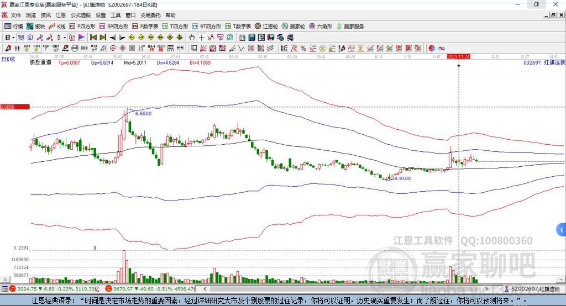The image size is (566, 306).
Task: Toggle the 极反通道 indicator button
Action: pos(72,38)
